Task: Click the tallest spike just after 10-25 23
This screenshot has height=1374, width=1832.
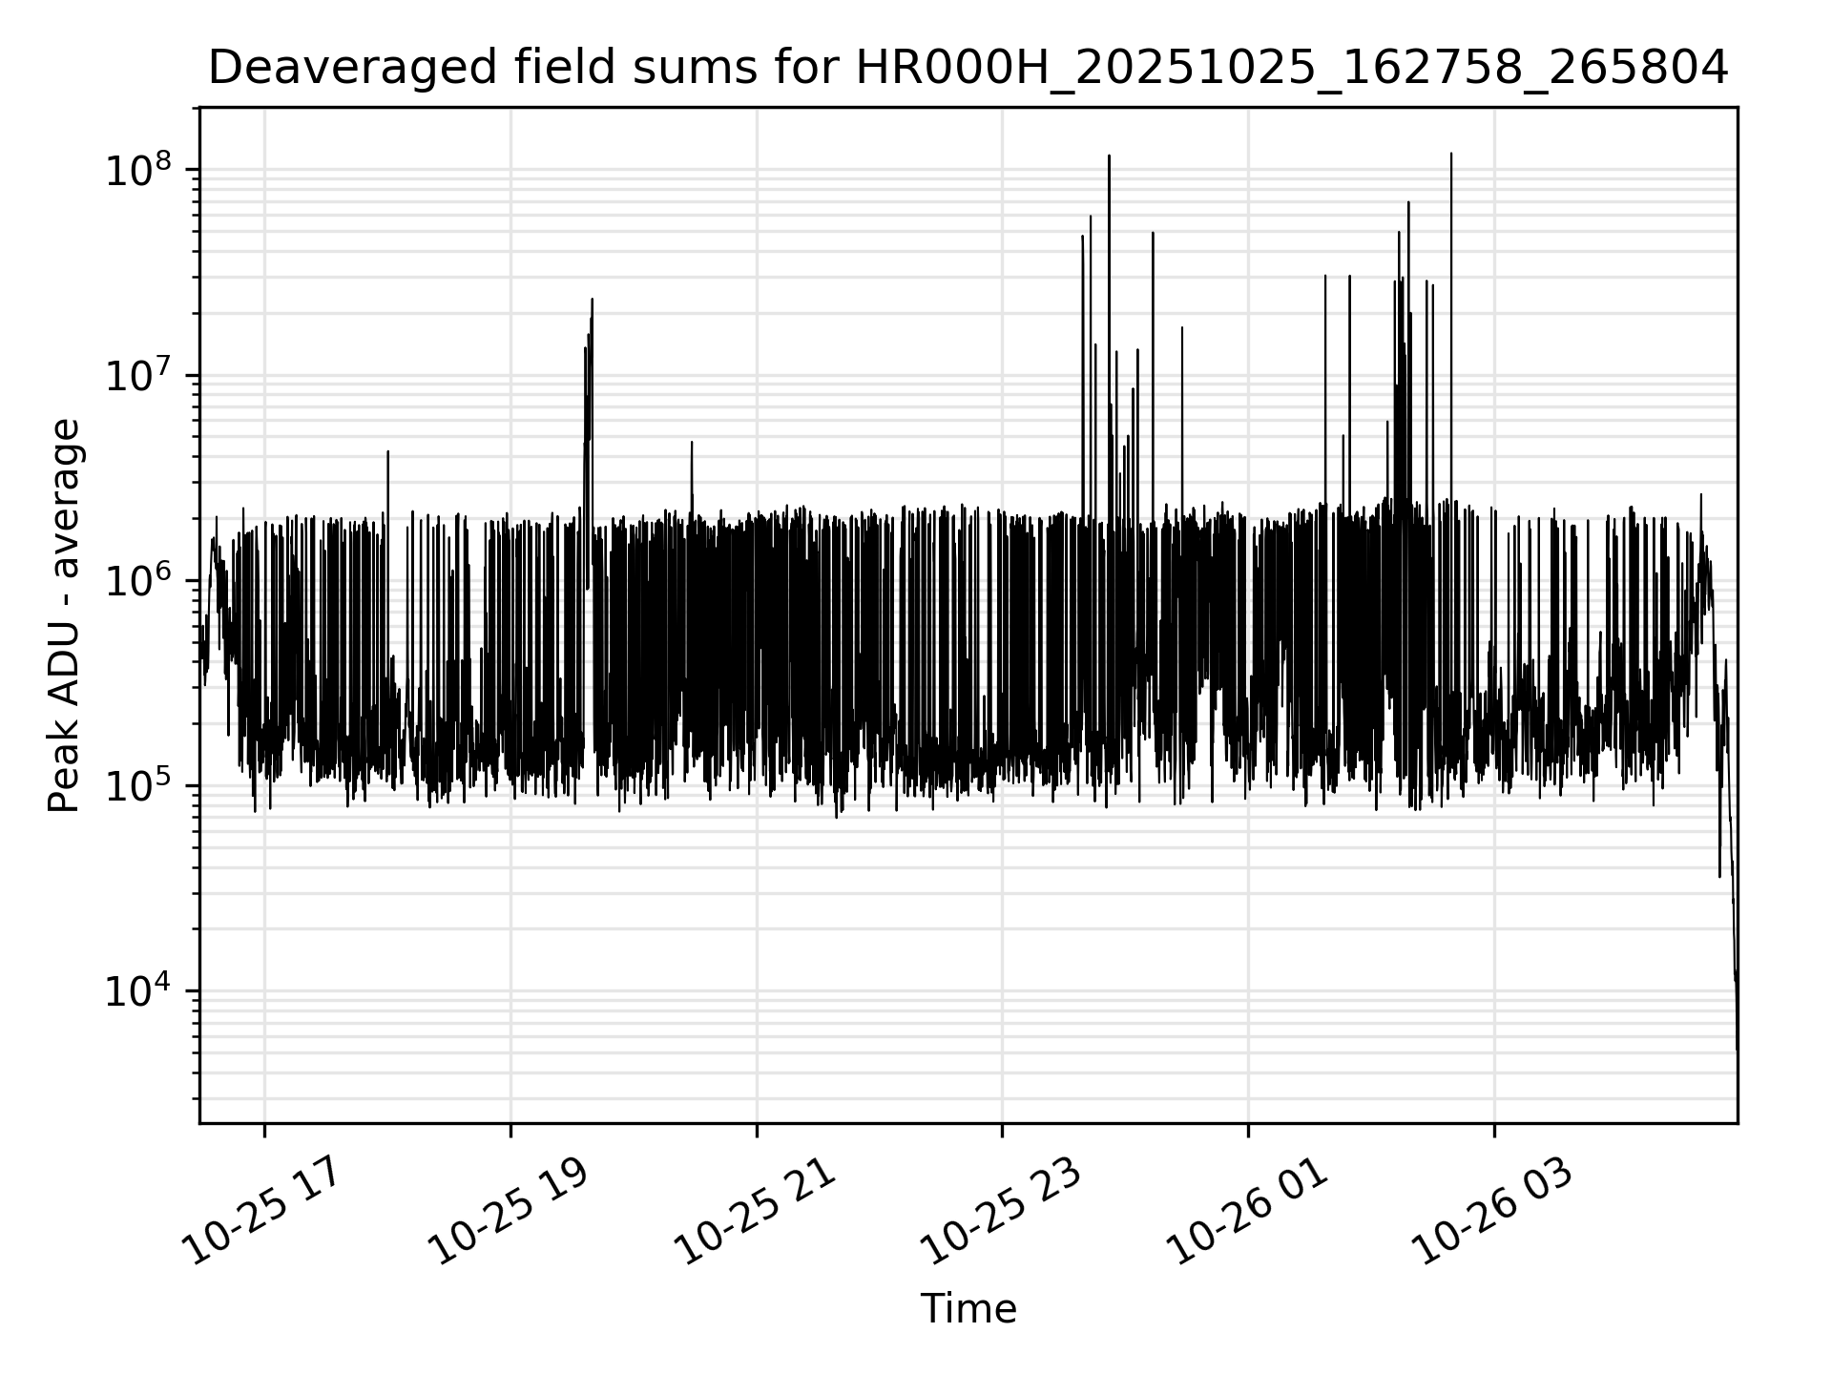Action: (x=1109, y=158)
